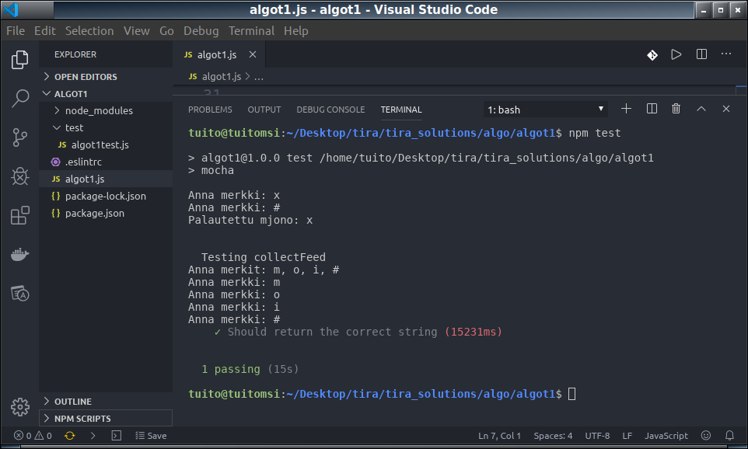Click the errors and warnings count in status bar
748x449 pixels.
(x=33, y=436)
